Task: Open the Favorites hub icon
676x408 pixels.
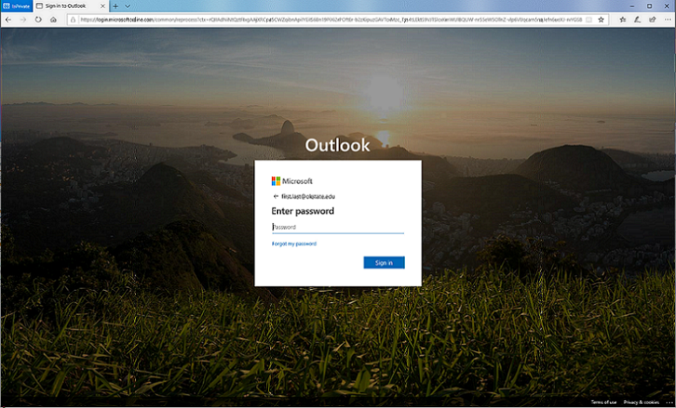Action: pos(623,19)
